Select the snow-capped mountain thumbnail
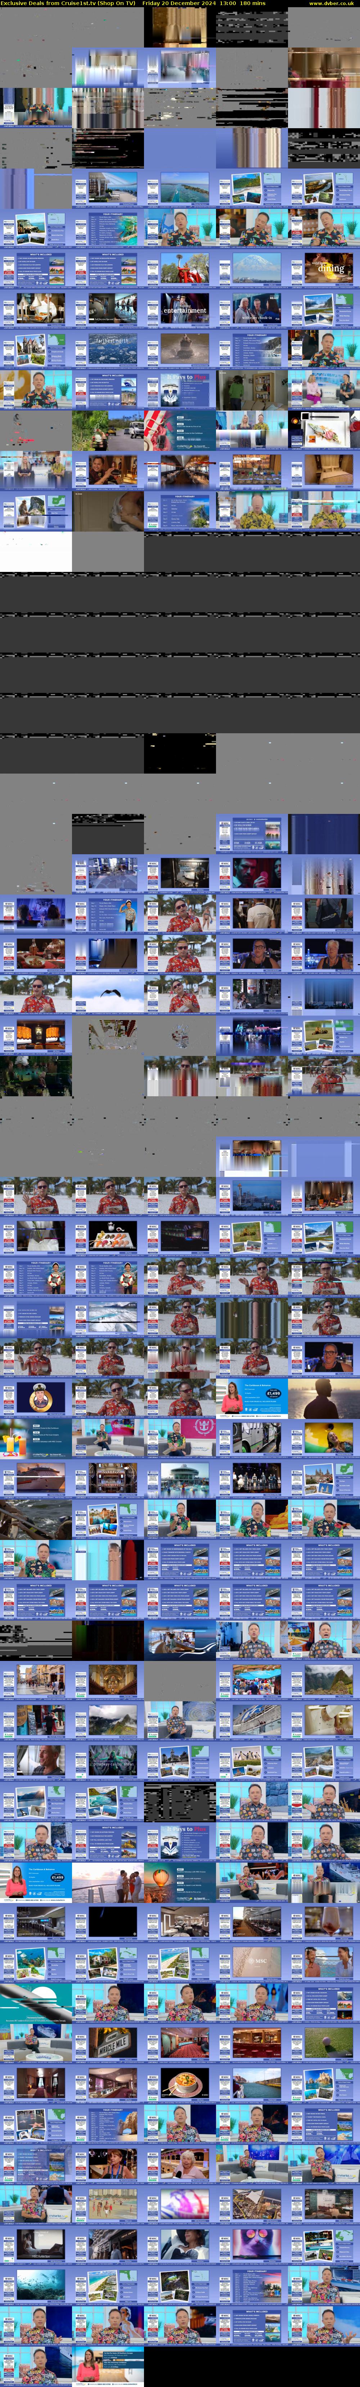This screenshot has height=2387, width=360. click(x=252, y=269)
